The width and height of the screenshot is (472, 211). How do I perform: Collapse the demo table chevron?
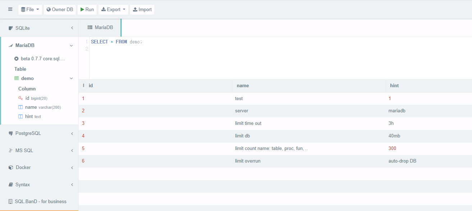click(71, 78)
